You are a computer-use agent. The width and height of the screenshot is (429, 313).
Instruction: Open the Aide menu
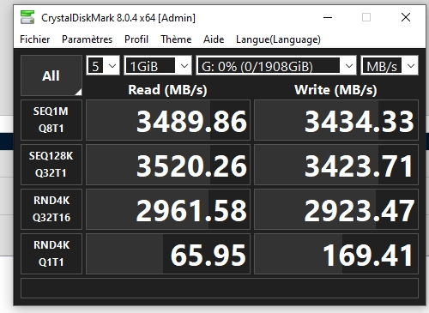(214, 39)
